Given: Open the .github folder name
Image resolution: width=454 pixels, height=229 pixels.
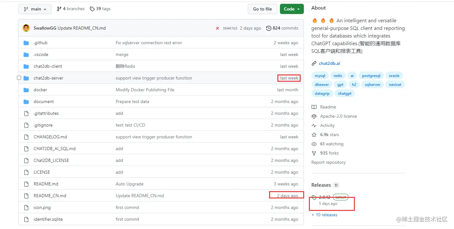Looking at the screenshot, I should (40, 43).
